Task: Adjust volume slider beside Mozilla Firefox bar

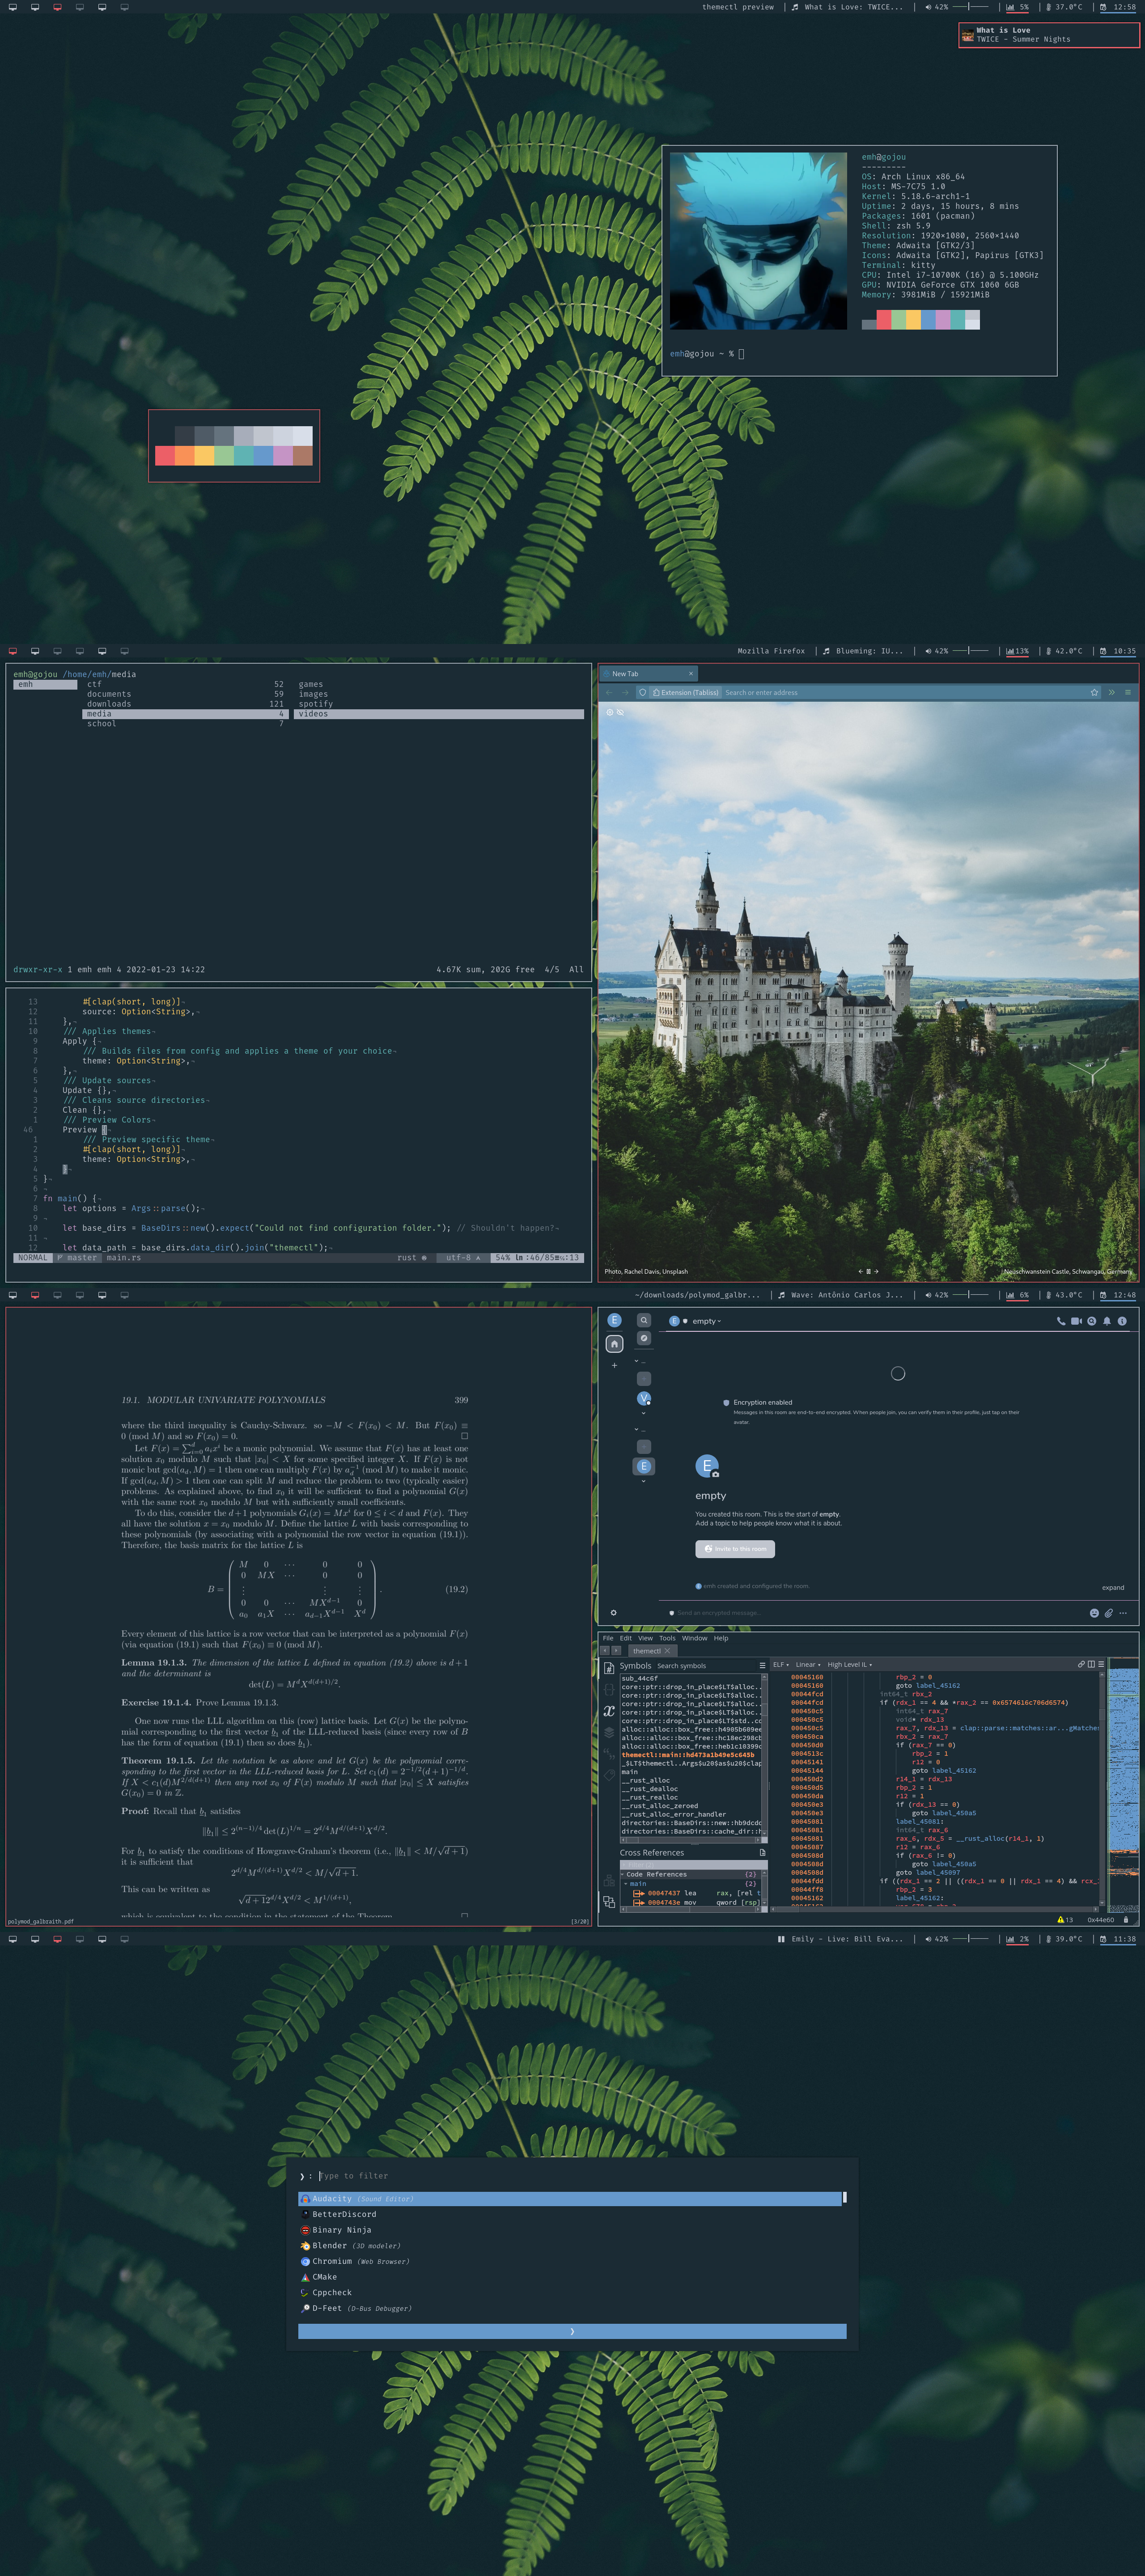Action: tap(971, 651)
